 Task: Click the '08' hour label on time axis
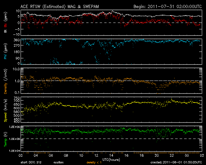(66, 155)
